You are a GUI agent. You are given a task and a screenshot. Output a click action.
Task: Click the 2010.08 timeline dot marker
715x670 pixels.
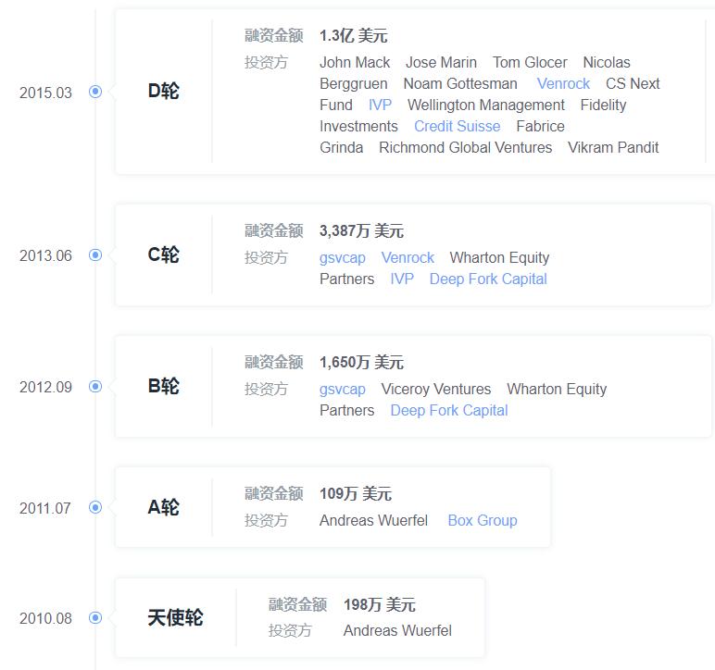(95, 618)
